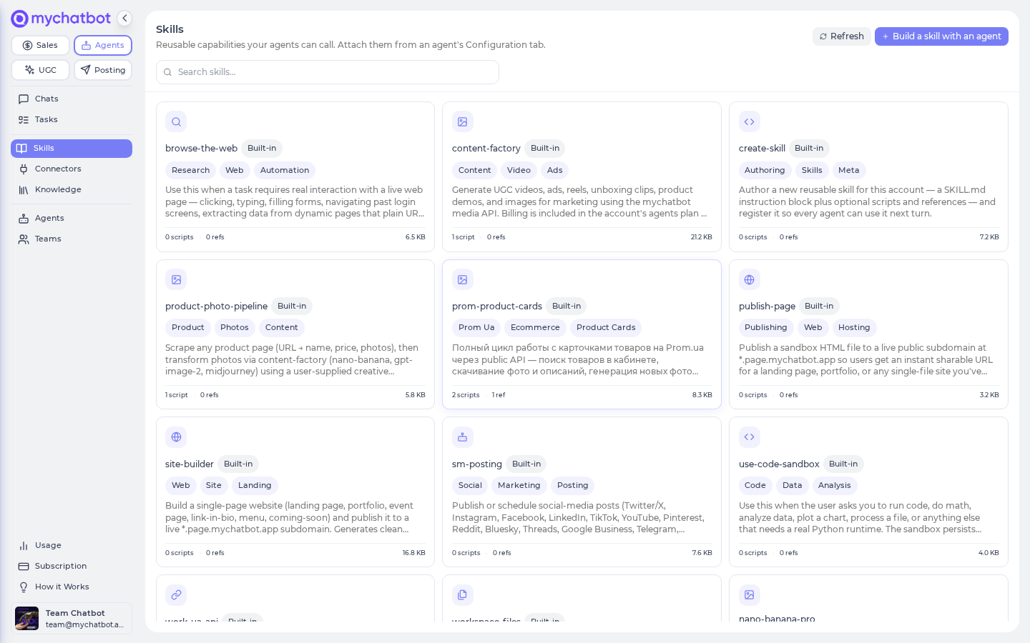Click the workspace-files copy icon

point(463,595)
